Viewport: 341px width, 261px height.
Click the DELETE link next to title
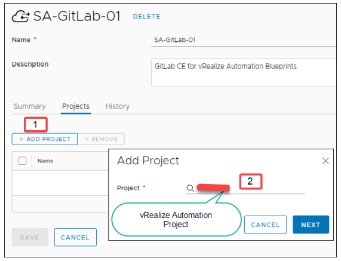[146, 17]
